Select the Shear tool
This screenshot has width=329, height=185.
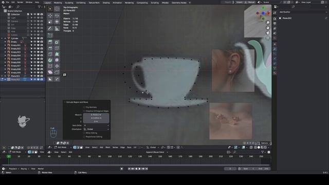[x=50, y=72]
